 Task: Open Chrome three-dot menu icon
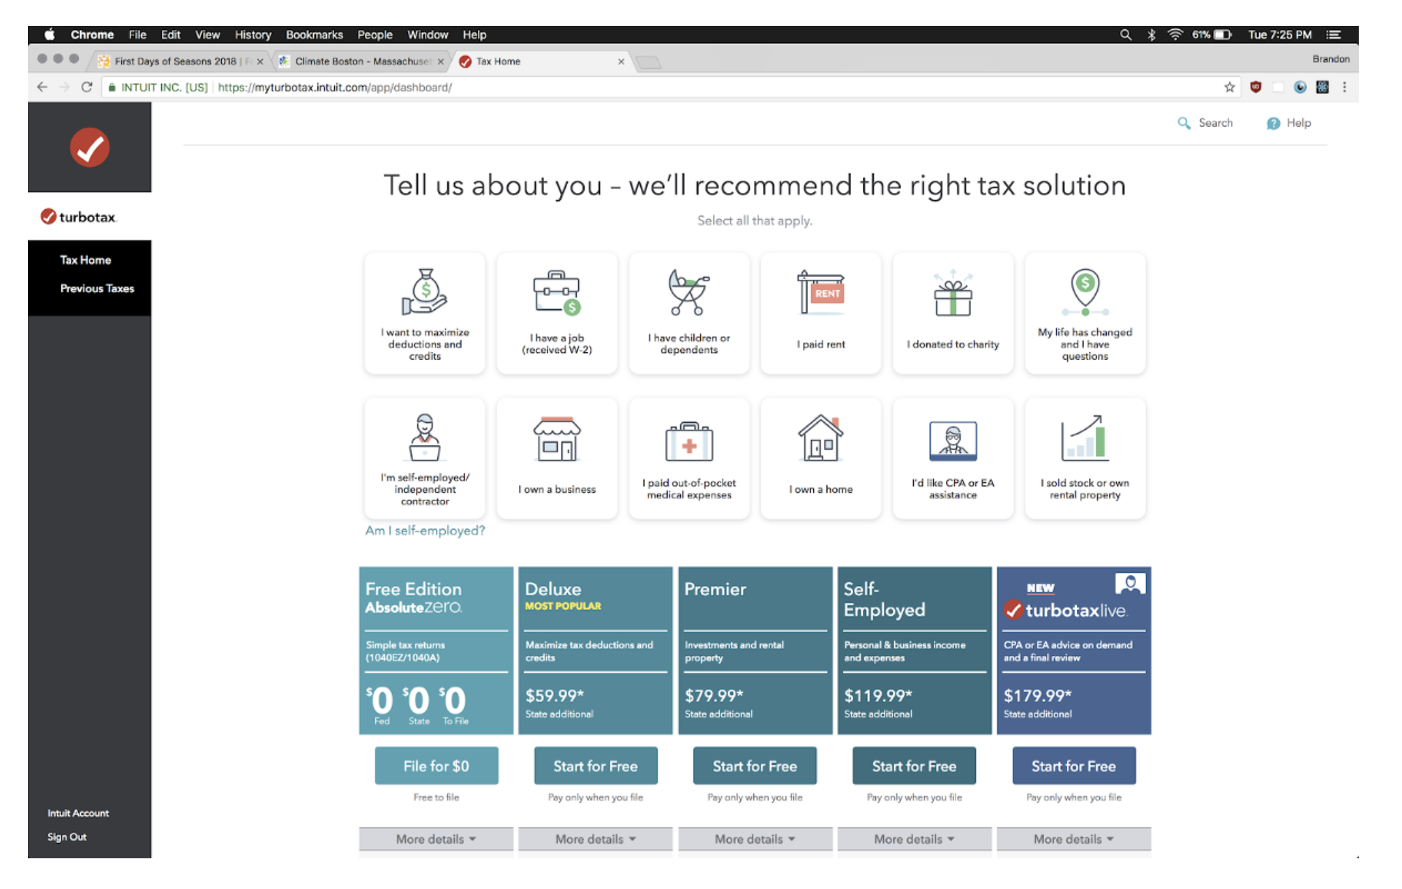[1344, 87]
